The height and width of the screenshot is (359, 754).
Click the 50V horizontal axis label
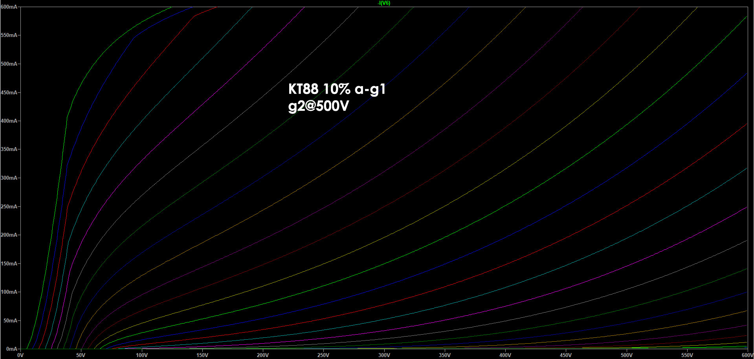tap(81, 355)
